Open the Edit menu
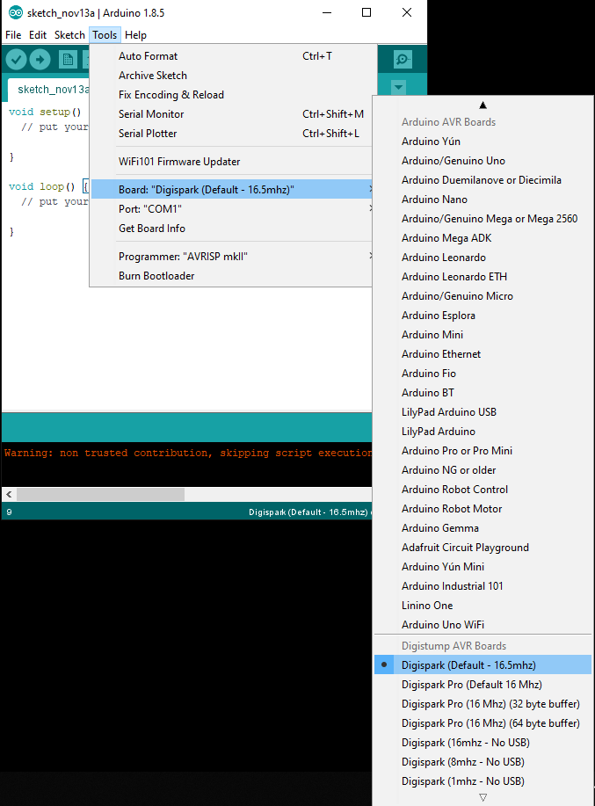This screenshot has height=806, width=595. pyautogui.click(x=38, y=35)
